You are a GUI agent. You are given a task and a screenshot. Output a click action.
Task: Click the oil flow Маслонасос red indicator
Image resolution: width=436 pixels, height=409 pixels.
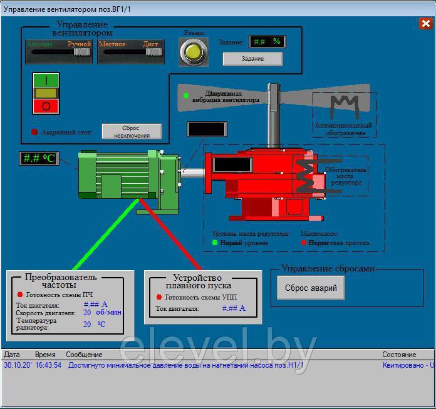click(304, 243)
